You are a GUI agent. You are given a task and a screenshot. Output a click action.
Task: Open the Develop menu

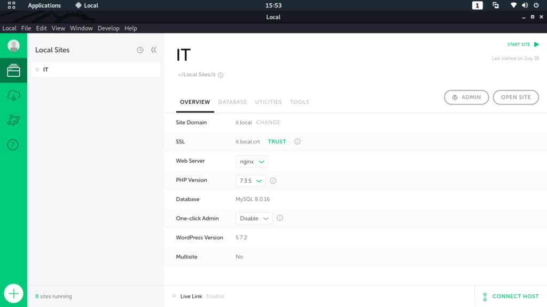point(108,28)
